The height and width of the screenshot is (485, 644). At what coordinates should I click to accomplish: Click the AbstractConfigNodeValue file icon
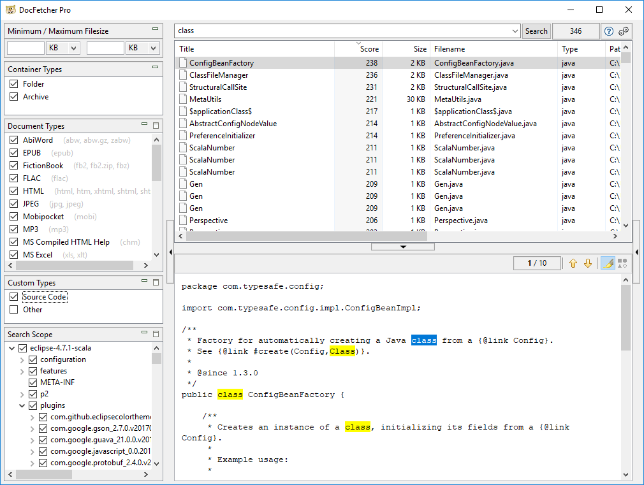tap(183, 123)
